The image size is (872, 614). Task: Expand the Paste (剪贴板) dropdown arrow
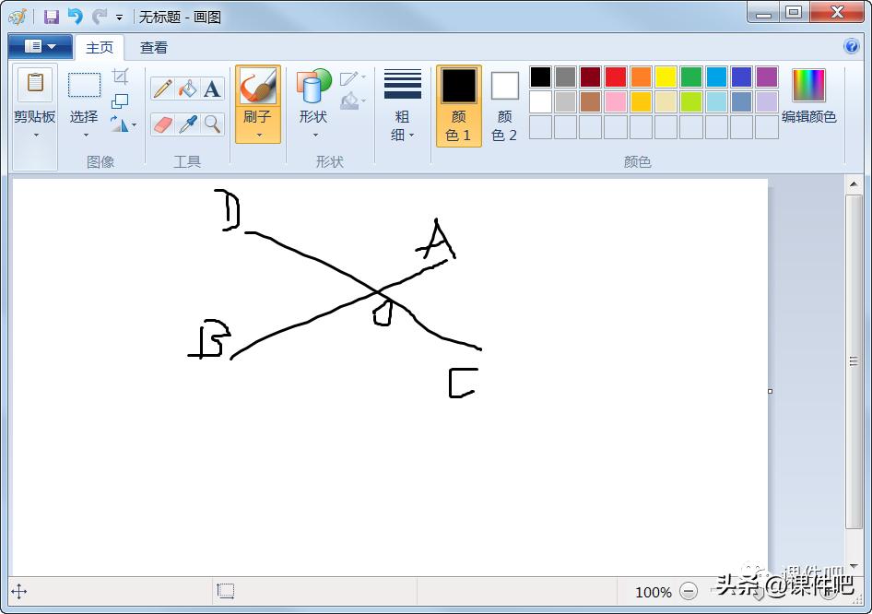pos(36,136)
